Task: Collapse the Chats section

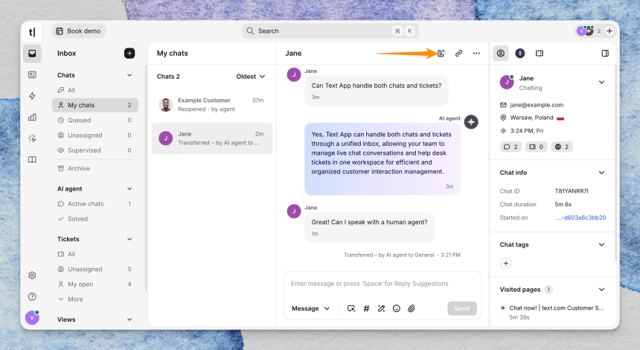Action: point(129,75)
